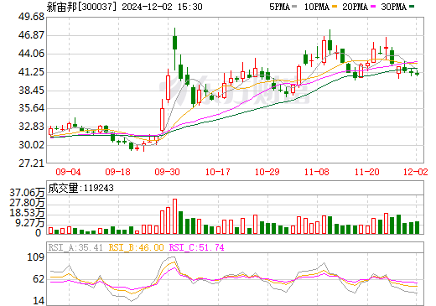Screen dimensions: 436x306
Task: Click the 10PMA legend label
Action: 317,7
